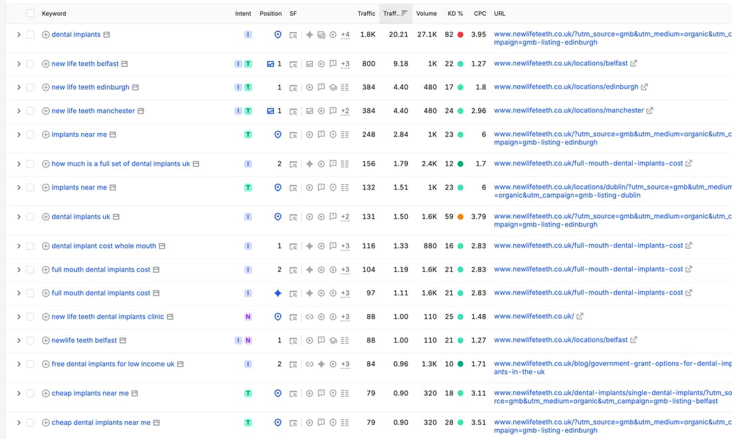Image resolution: width=732 pixels, height=439 pixels.
Task: Click the plus icon beside 'dental implants' keyword
Action: click(46, 35)
